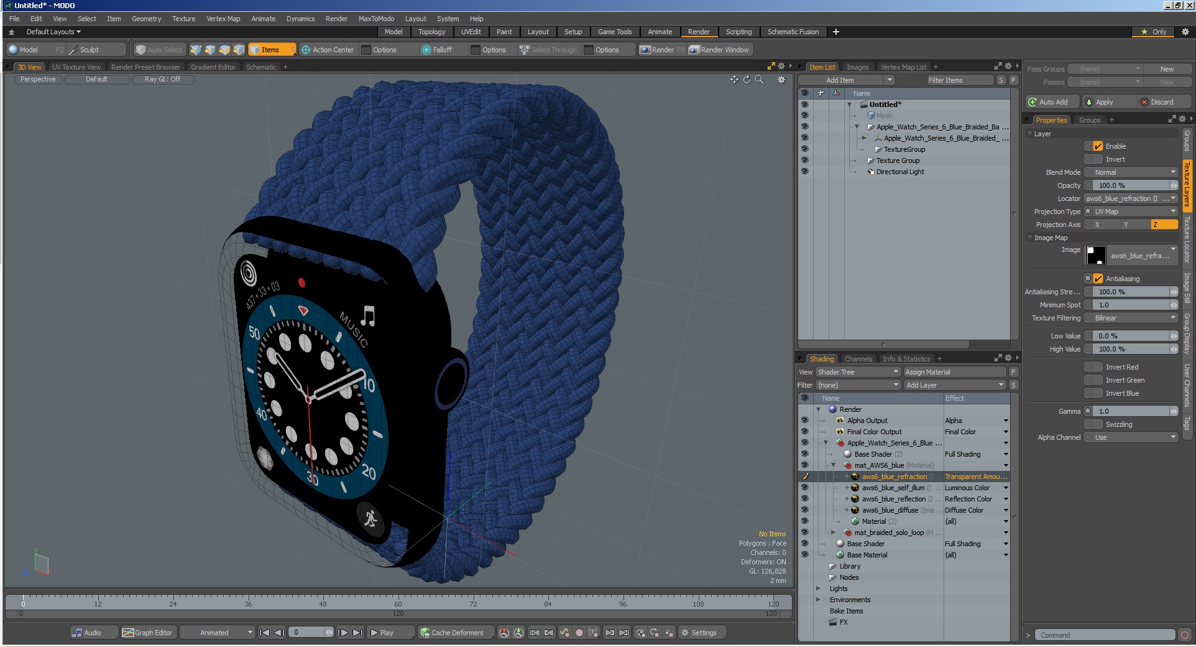
Task: Click the viewport zoom magnifier icon
Action: click(759, 80)
